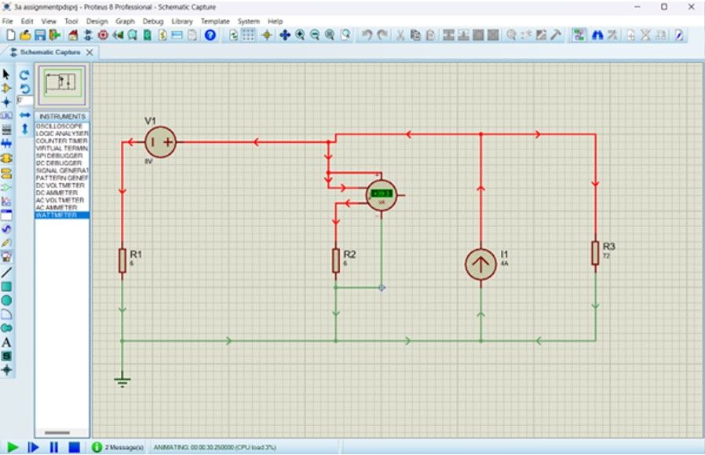Image resolution: width=705 pixels, height=455 pixels.
Task: Click the Redo arrow icon
Action: 382,35
